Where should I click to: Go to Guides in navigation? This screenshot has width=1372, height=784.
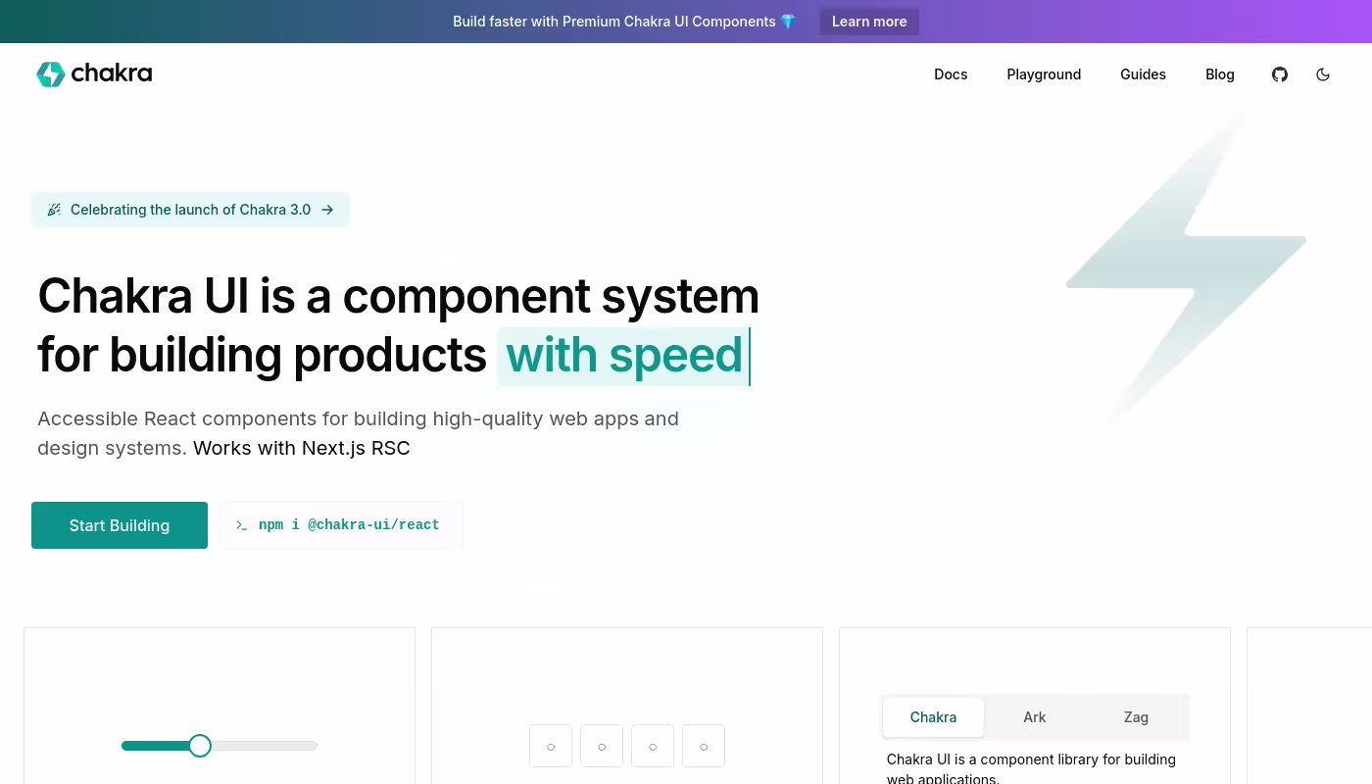[x=1143, y=74]
